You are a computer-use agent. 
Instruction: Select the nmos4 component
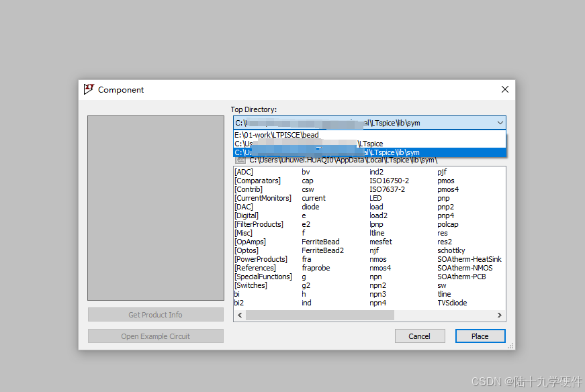click(x=380, y=268)
